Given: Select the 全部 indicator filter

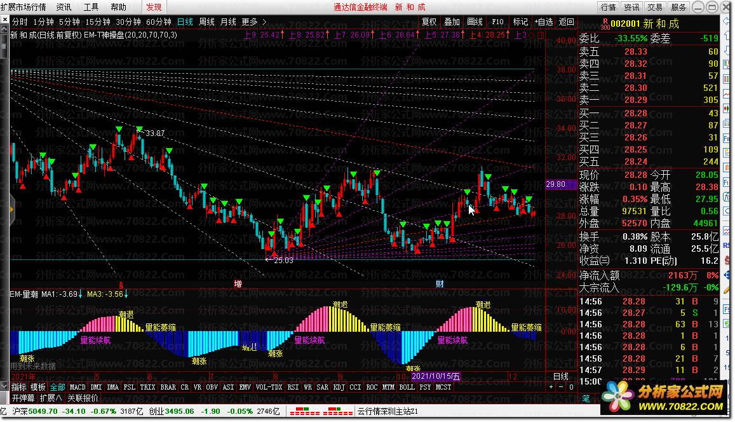Looking at the screenshot, I should click(58, 387).
